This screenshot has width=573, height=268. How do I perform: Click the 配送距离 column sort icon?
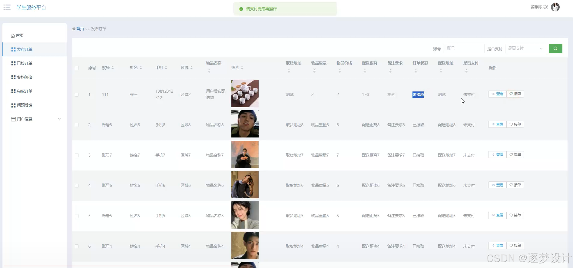click(x=365, y=71)
